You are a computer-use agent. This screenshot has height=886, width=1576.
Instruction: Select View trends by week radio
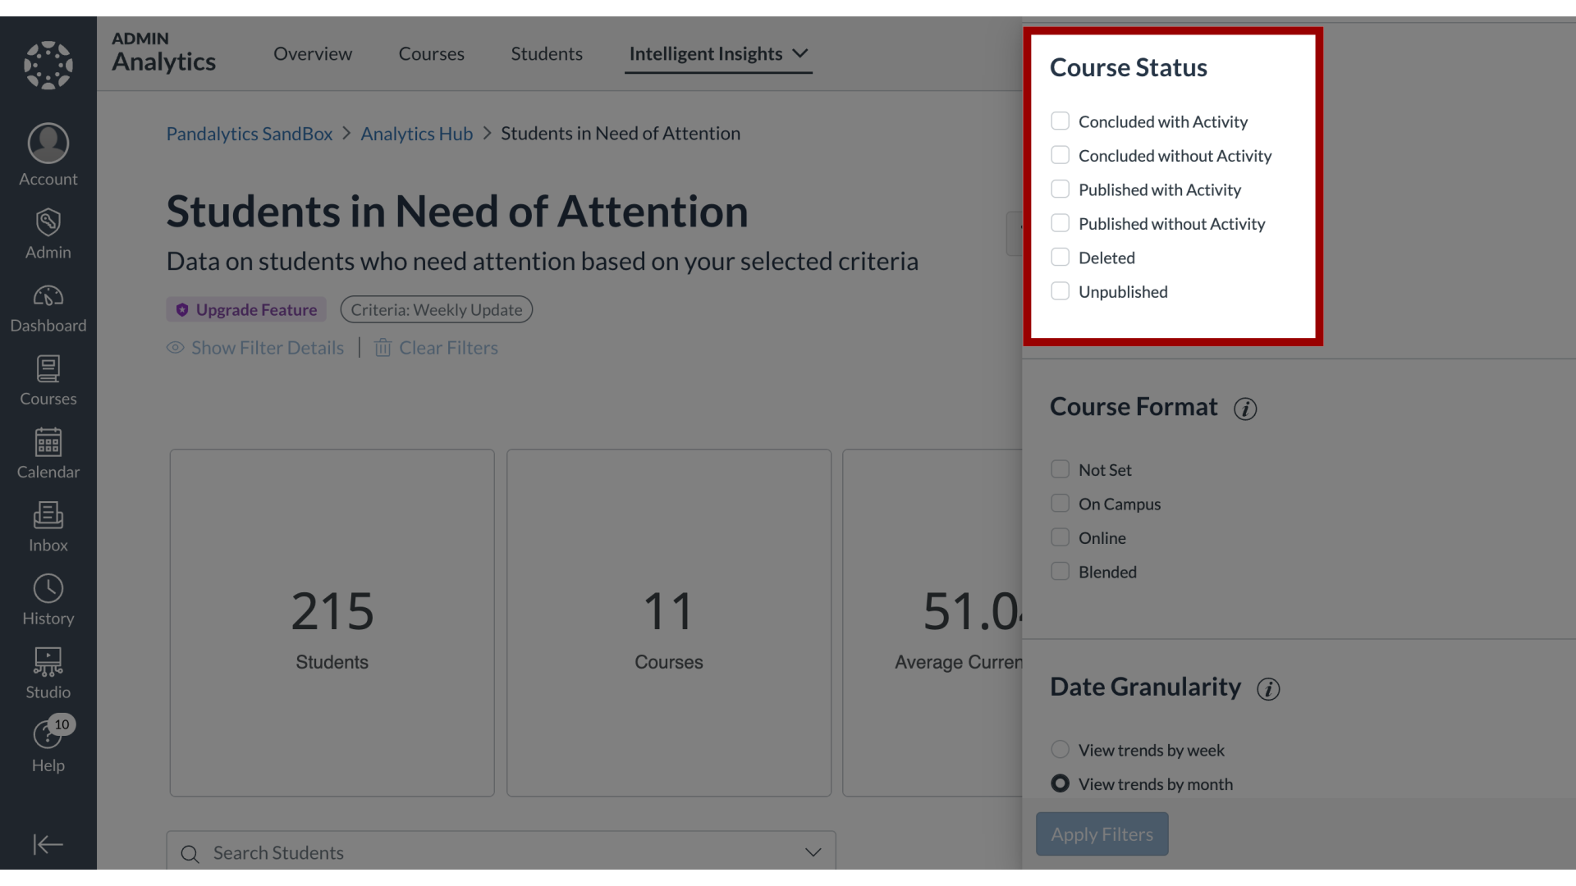(x=1061, y=750)
